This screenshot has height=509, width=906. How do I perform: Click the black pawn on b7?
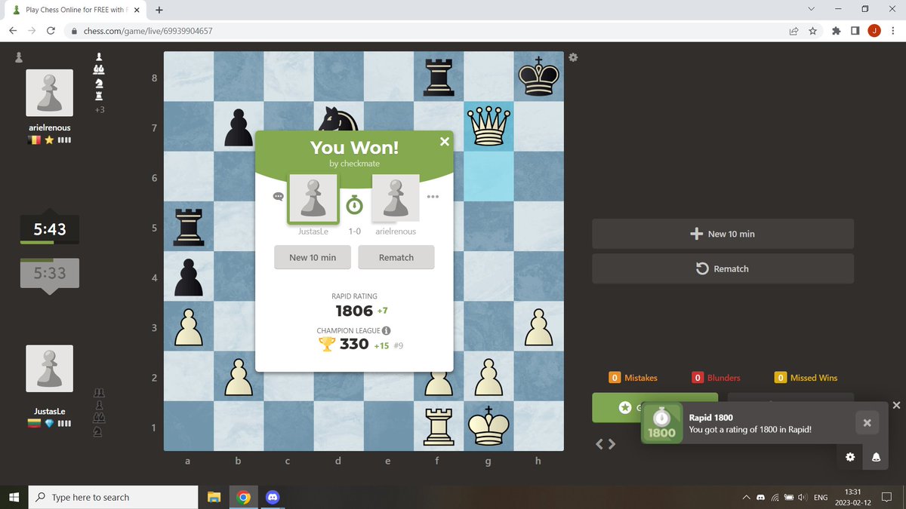point(239,126)
